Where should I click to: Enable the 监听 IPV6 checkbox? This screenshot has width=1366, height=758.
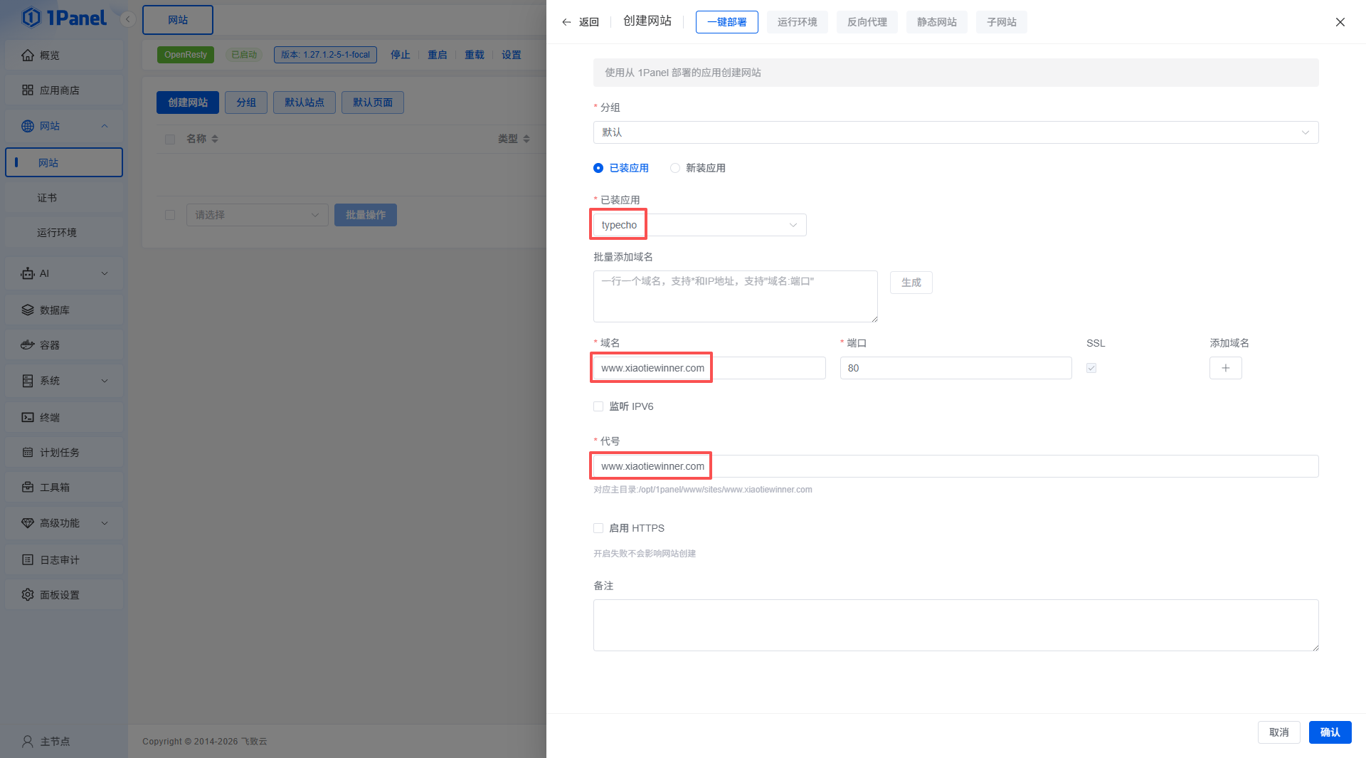click(x=598, y=406)
